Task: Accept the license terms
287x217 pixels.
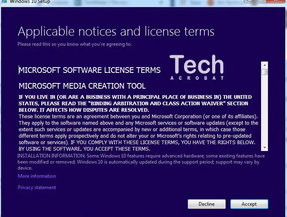Action: (x=249, y=204)
